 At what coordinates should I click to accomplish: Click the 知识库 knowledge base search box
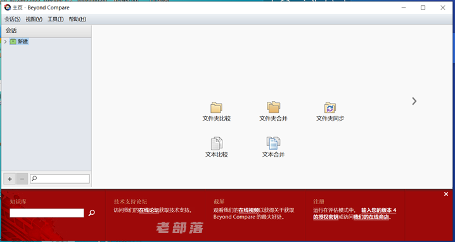pyautogui.click(x=47, y=213)
